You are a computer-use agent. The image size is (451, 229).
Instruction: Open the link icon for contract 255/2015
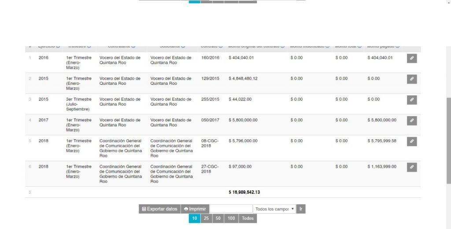[411, 100]
